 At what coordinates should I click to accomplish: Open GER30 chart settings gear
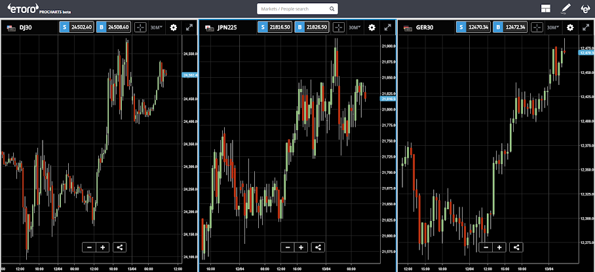570,27
